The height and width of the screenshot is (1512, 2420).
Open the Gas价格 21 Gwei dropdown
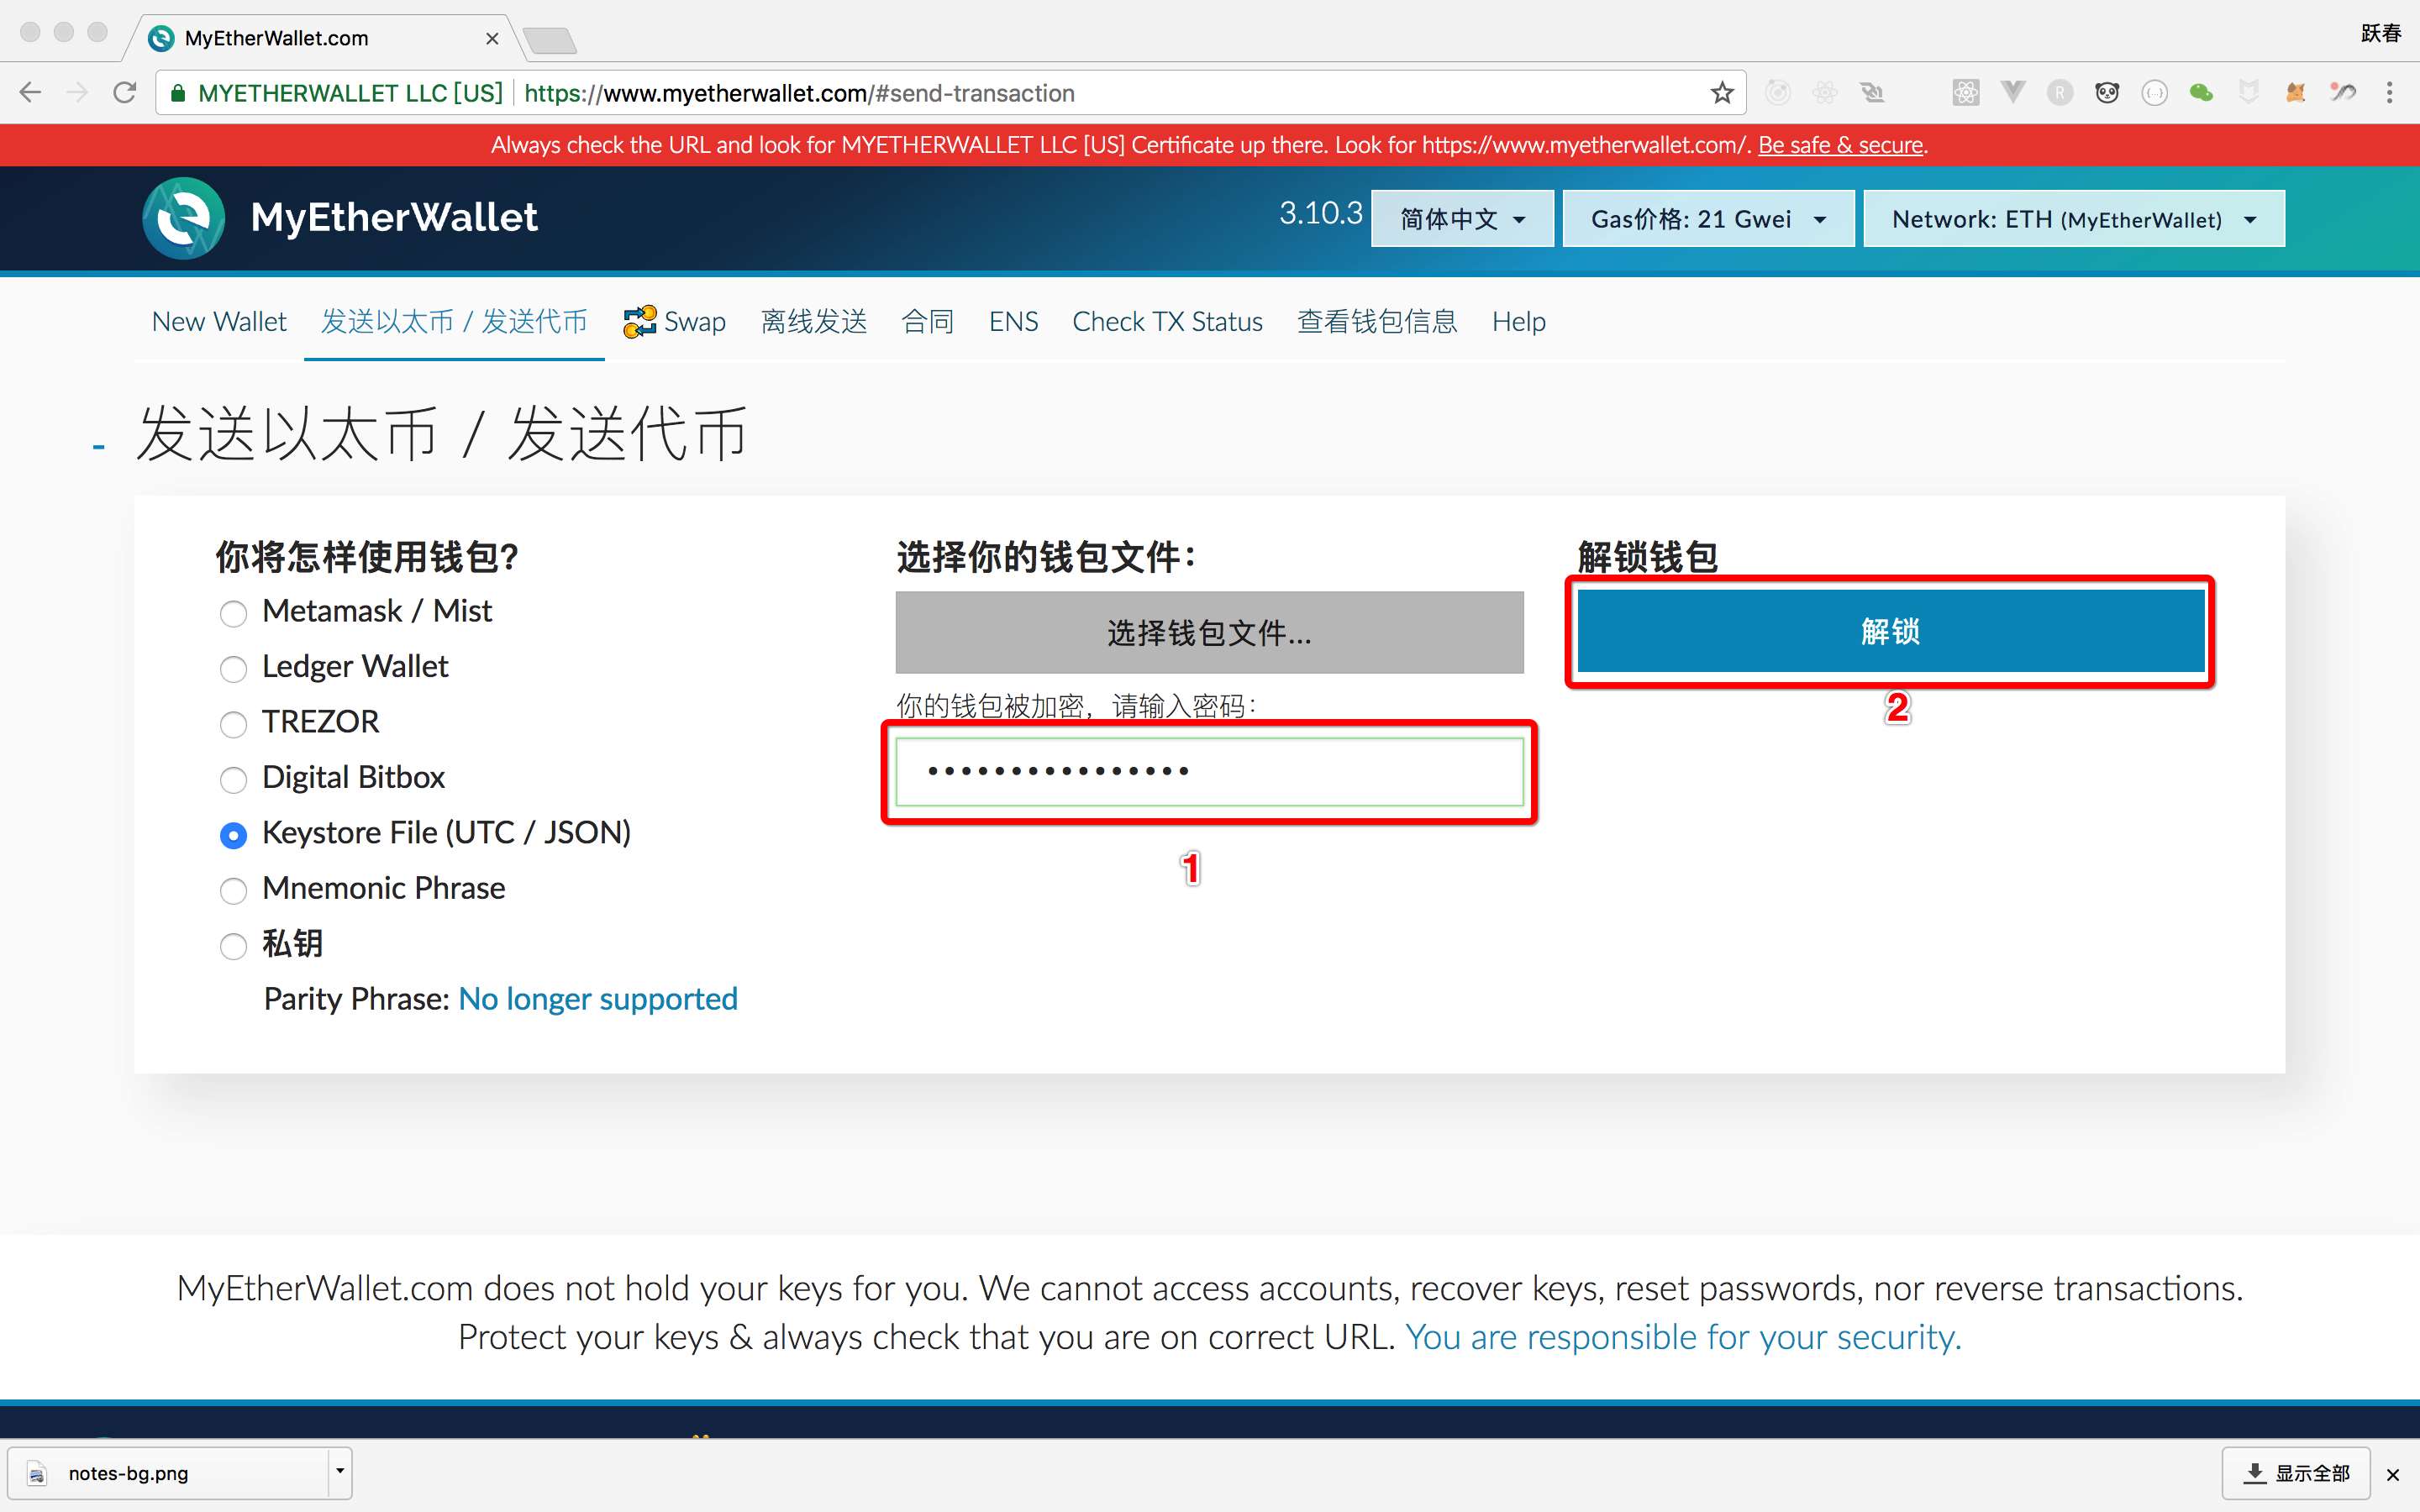[x=1708, y=218]
